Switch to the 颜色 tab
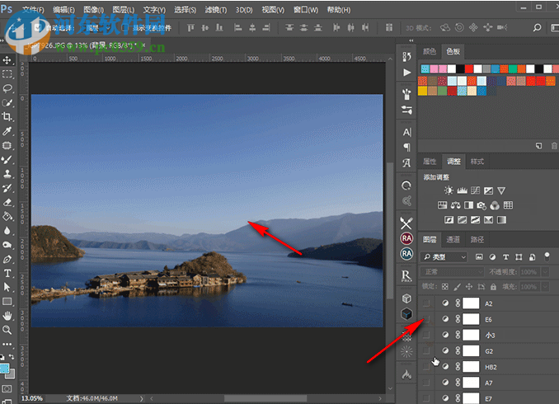The height and width of the screenshot is (404, 559). (x=430, y=51)
